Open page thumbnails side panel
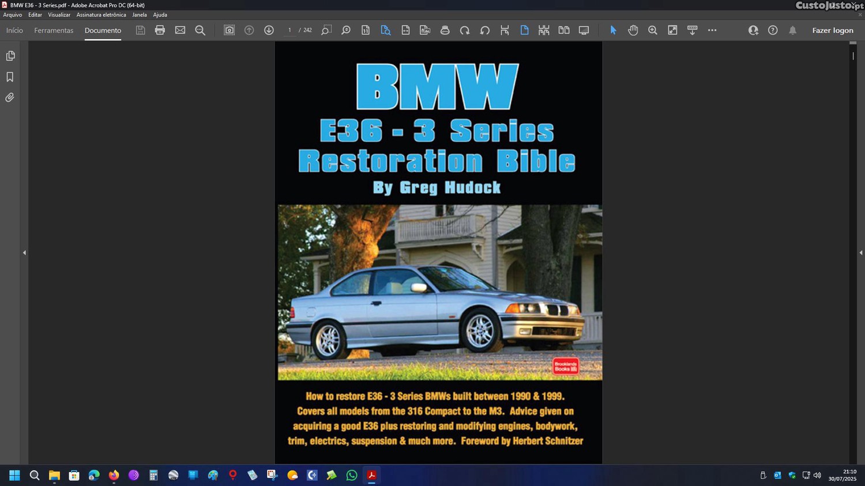This screenshot has width=865, height=486. tap(10, 56)
